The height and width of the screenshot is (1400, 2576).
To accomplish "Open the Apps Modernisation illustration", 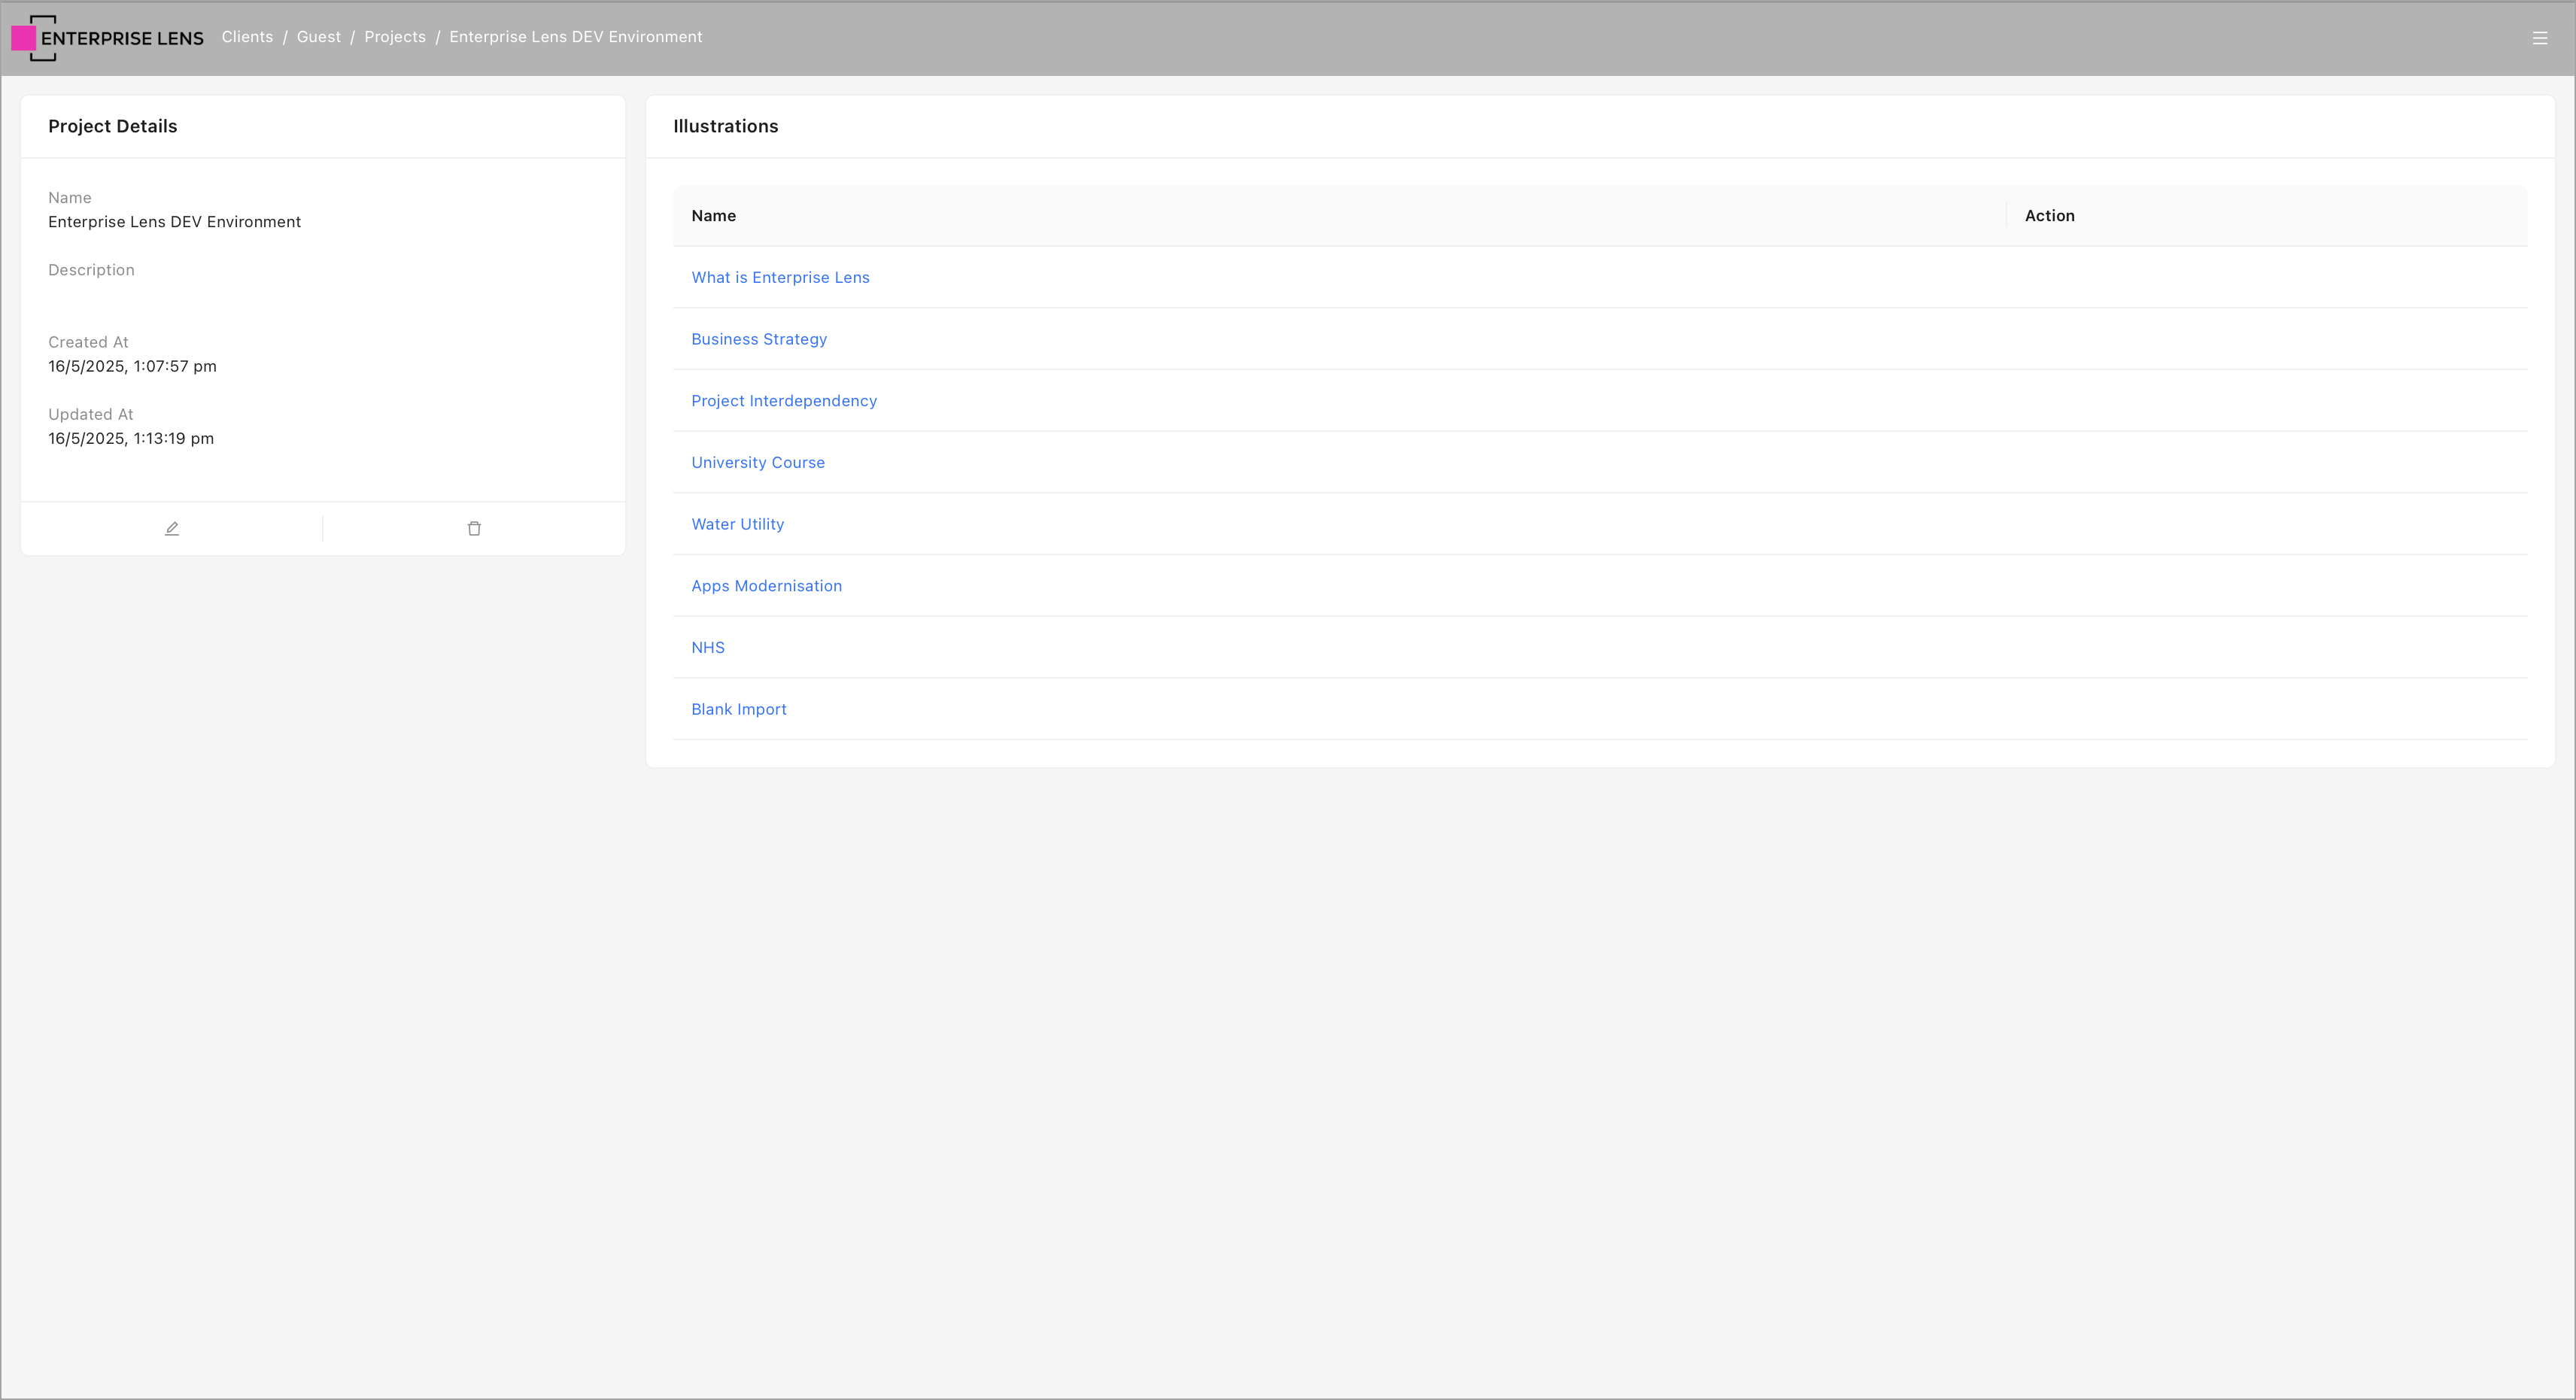I will tap(766, 586).
